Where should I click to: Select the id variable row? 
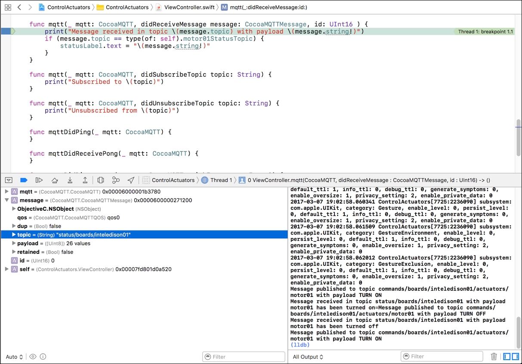(x=144, y=260)
